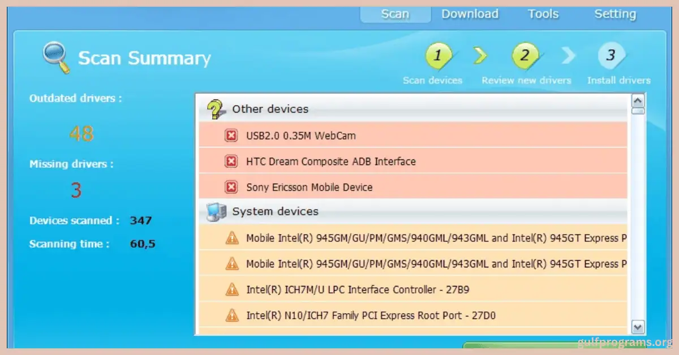Select step 1 Scan devices

coord(437,56)
